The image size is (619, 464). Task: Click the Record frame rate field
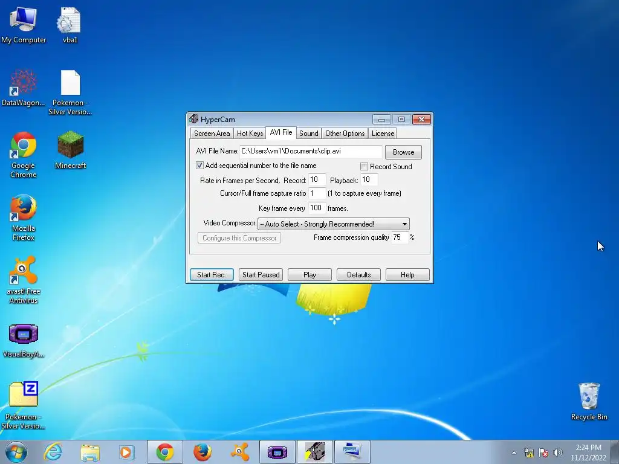tap(317, 179)
